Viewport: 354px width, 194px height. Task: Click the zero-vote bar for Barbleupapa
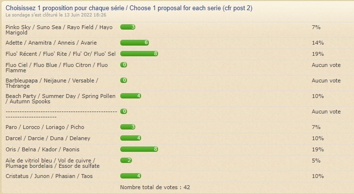click(124, 80)
